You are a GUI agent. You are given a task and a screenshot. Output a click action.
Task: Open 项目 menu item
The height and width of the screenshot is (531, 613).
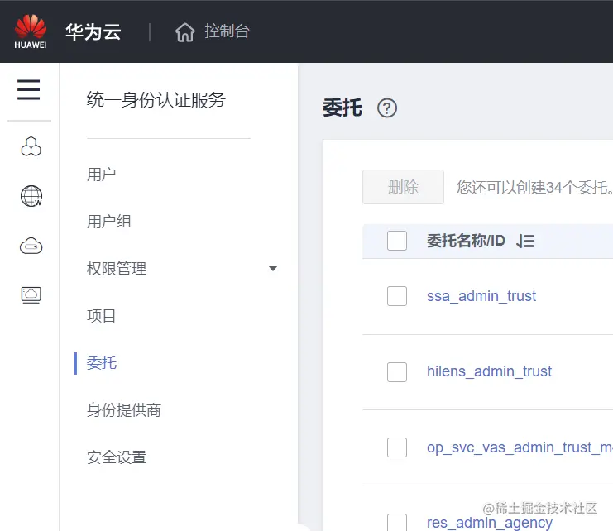[101, 316]
